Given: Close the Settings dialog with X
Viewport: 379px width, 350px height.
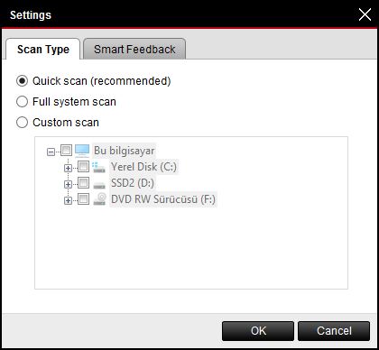Looking at the screenshot, I should 365,14.
